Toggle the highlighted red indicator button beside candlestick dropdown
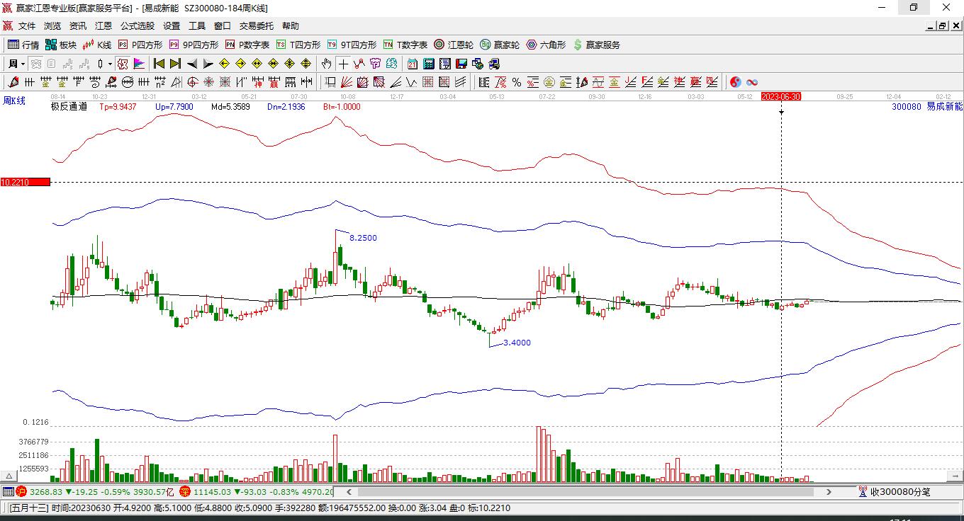This screenshot has width=964, height=521. click(123, 64)
